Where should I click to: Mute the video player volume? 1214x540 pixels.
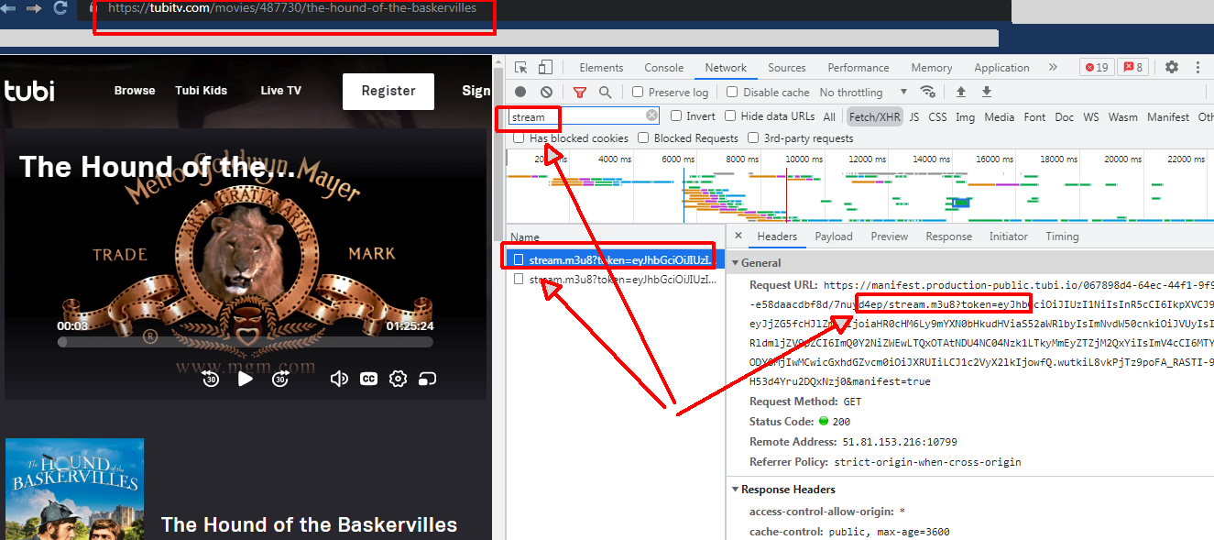click(339, 378)
